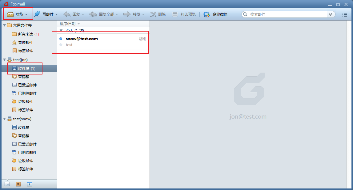Collapse the 常用文件夹 tree group
Image resolution: width=353 pixels, height=190 pixels.
coord(4,25)
